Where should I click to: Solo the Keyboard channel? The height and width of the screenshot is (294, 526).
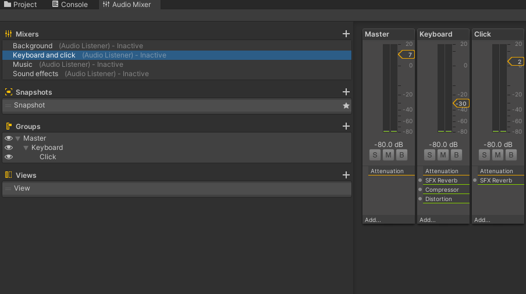429,155
